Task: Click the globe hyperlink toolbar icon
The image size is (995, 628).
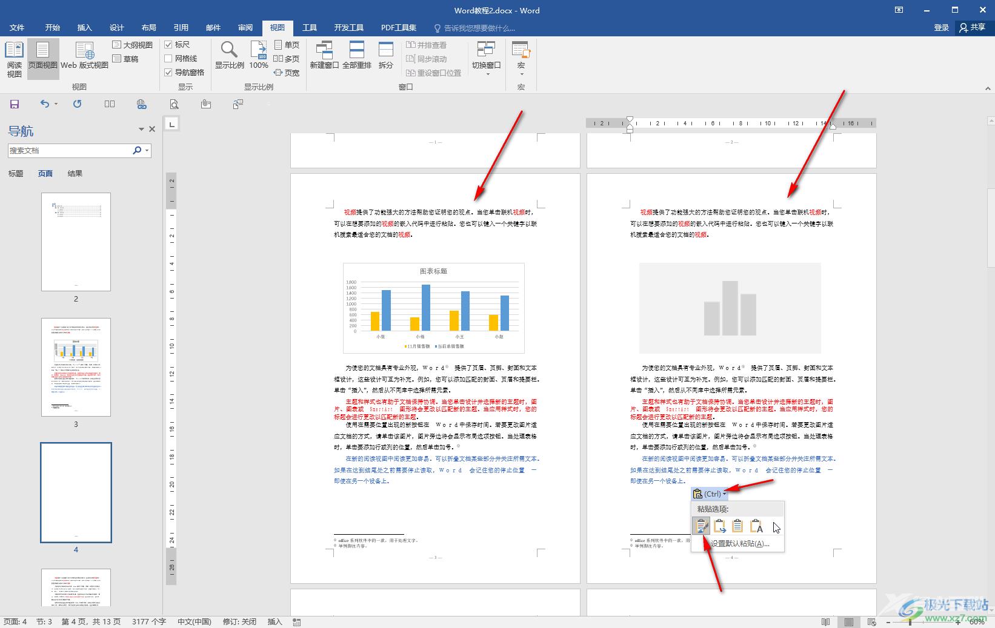Action: tap(142, 104)
